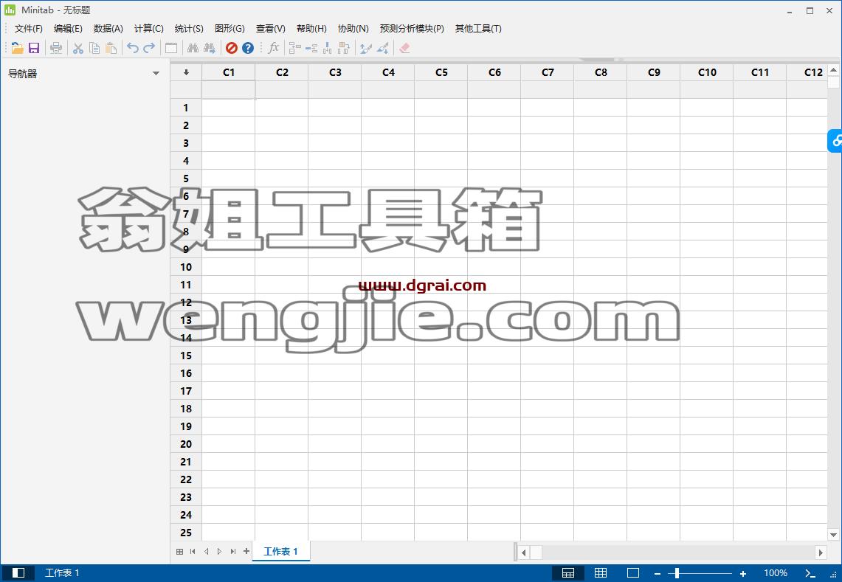Click the red Cancel stop icon
The width and height of the screenshot is (842, 582).
[x=232, y=49]
